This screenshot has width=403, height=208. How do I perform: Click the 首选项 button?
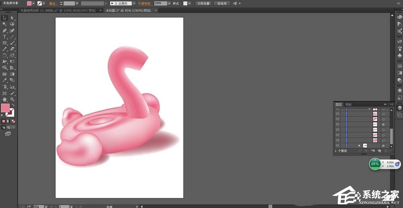coord(221,3)
